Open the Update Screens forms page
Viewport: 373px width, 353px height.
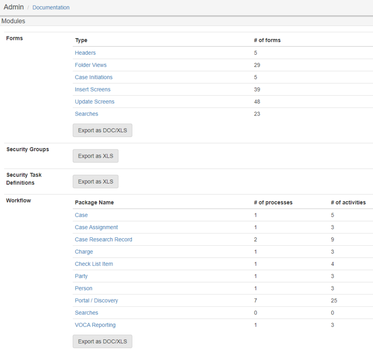point(94,102)
